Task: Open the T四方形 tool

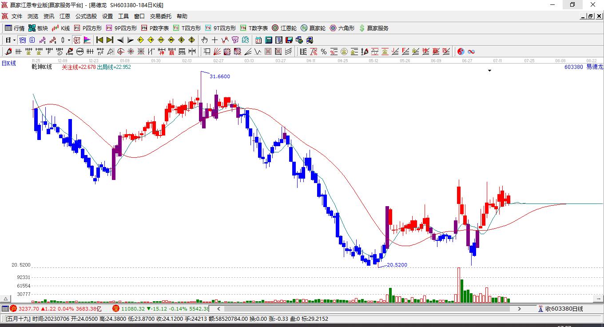Action: point(187,28)
